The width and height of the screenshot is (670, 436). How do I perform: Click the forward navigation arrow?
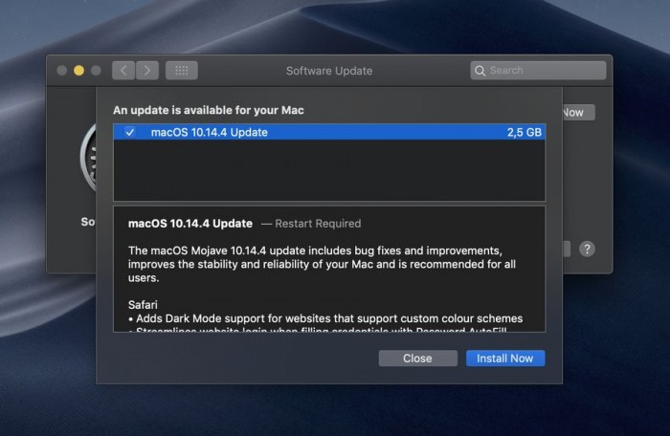click(147, 71)
